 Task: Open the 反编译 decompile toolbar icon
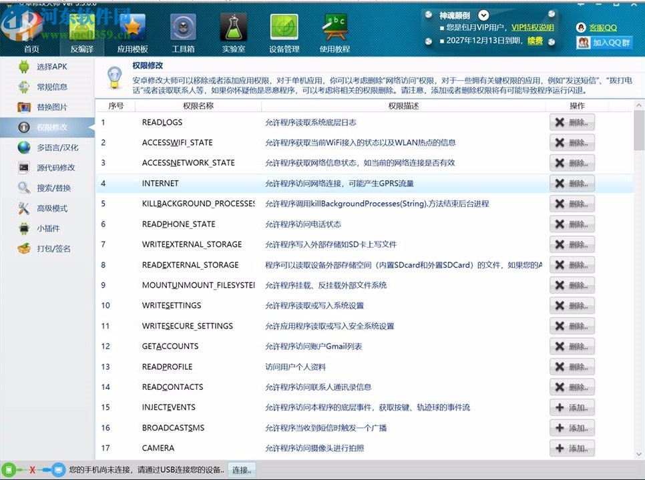coord(82,28)
